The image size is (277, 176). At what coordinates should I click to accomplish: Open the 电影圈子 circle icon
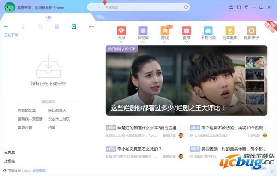pyautogui.click(x=252, y=31)
